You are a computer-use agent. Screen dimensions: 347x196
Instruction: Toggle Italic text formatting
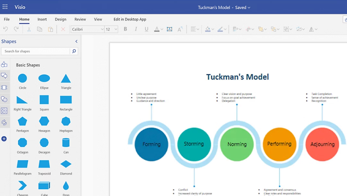[x=136, y=29]
